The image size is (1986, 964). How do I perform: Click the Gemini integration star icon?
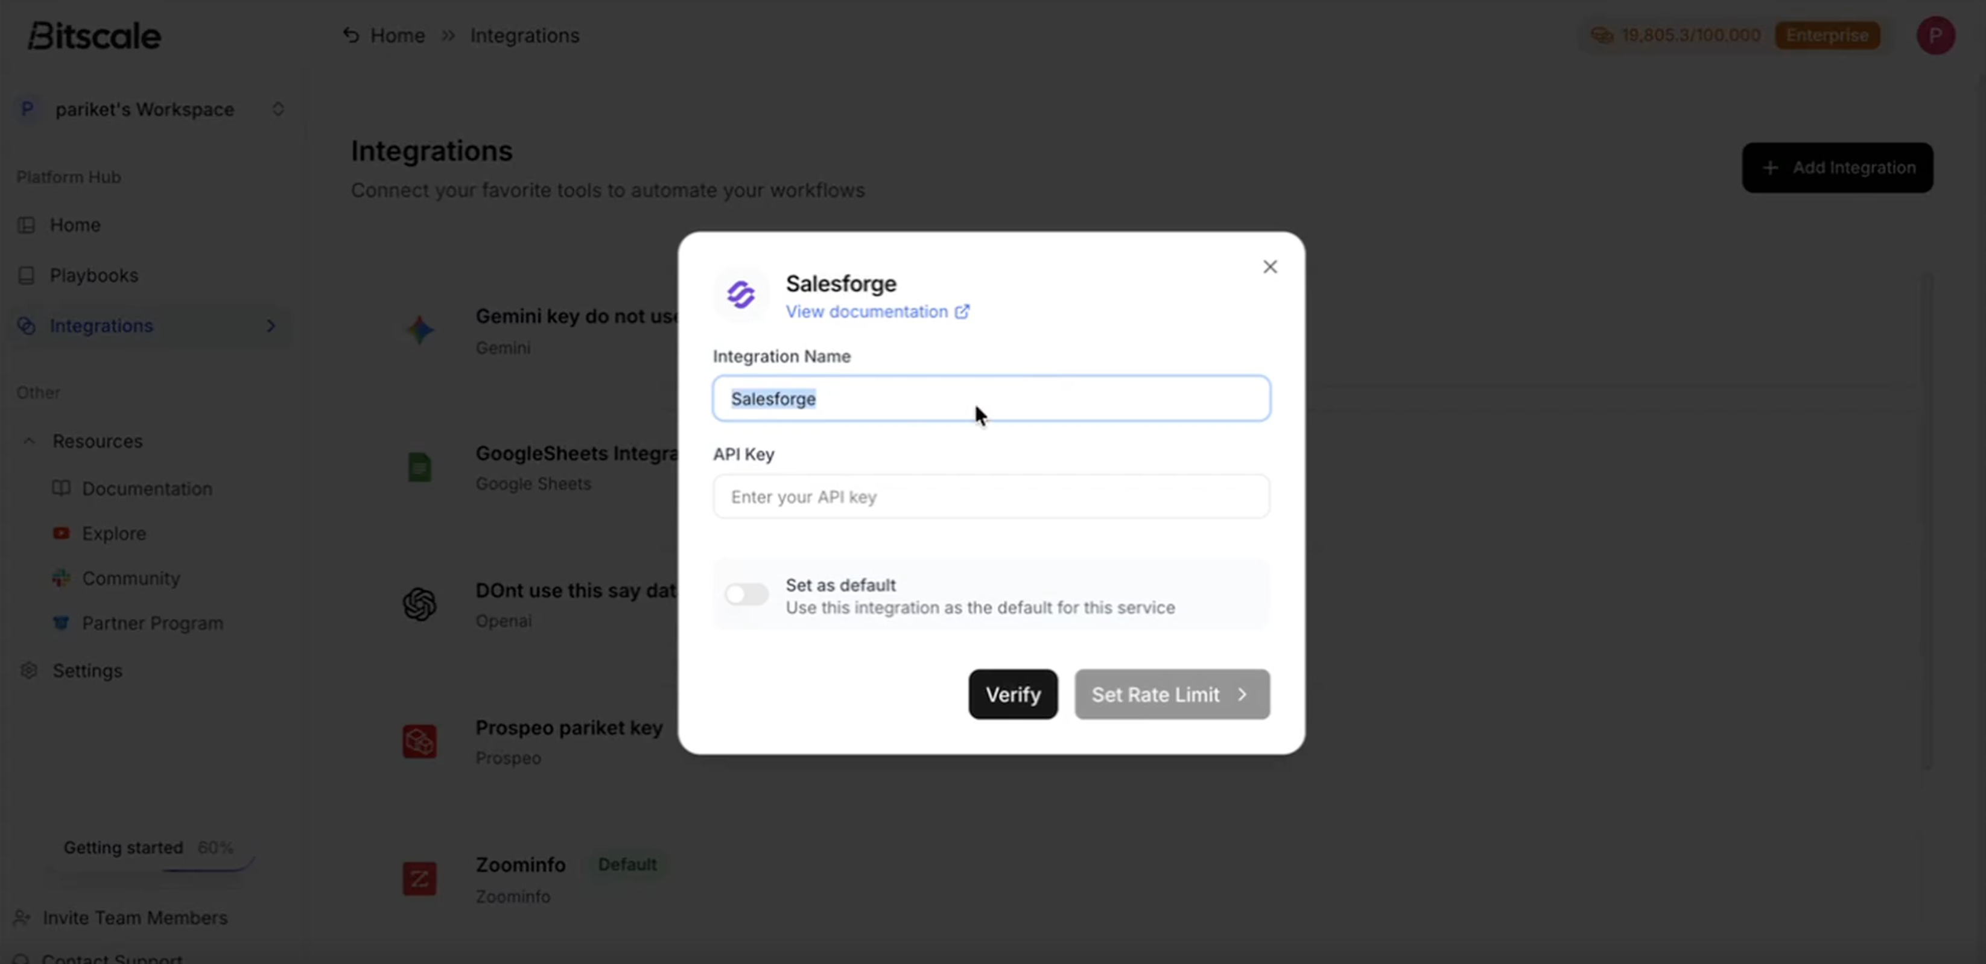point(420,330)
